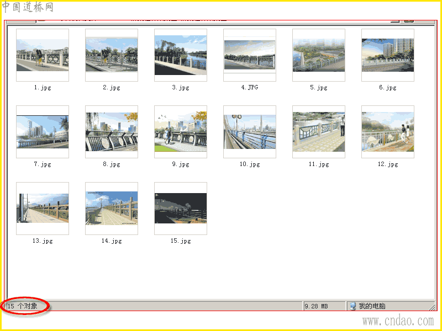The image size is (442, 331).
Task: Select the 2.jpg image thumbnail
Action: pos(112,55)
